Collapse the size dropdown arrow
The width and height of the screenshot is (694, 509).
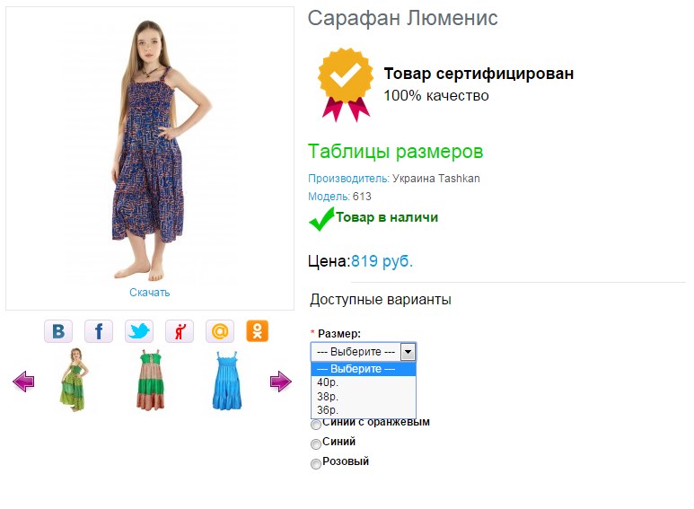pyautogui.click(x=408, y=352)
